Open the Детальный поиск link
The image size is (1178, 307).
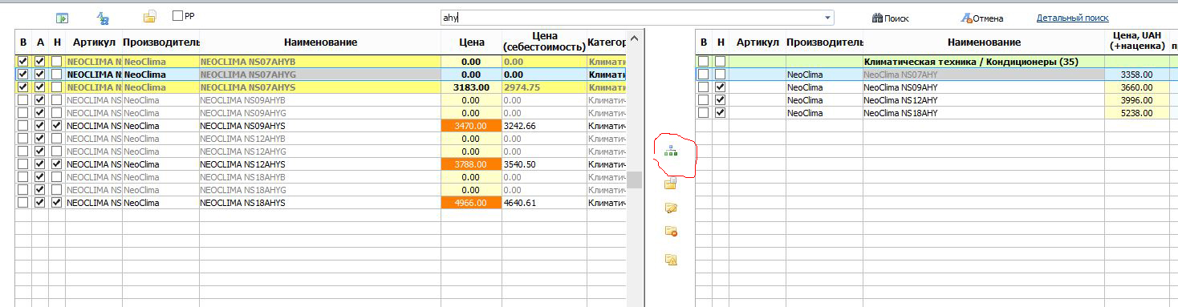(x=1072, y=18)
